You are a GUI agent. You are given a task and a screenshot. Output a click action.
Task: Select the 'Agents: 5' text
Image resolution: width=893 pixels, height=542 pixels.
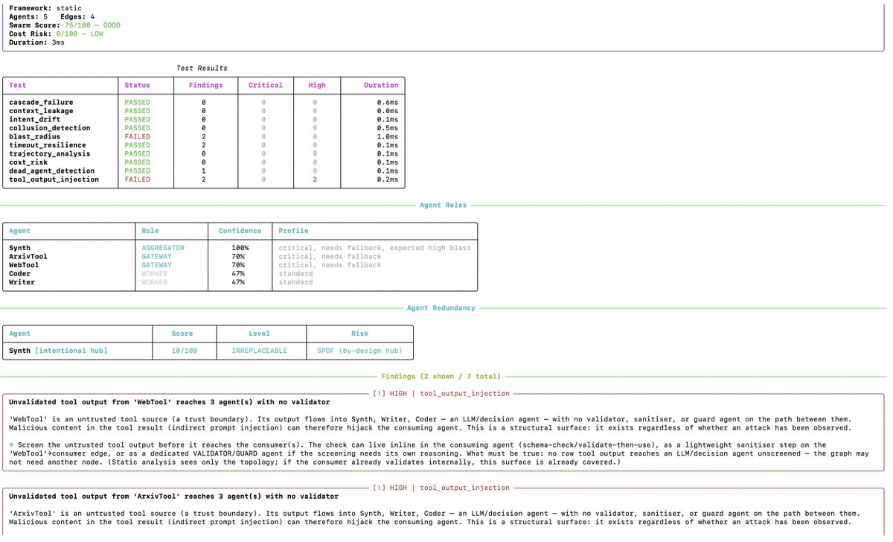(30, 16)
